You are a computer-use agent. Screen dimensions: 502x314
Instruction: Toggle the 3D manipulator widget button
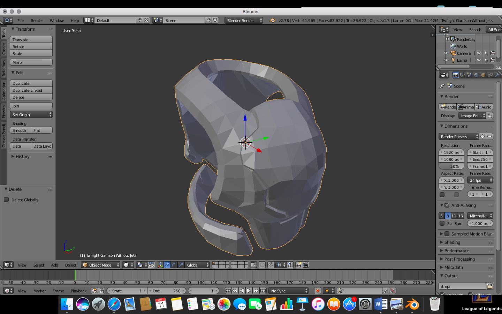coord(160,265)
